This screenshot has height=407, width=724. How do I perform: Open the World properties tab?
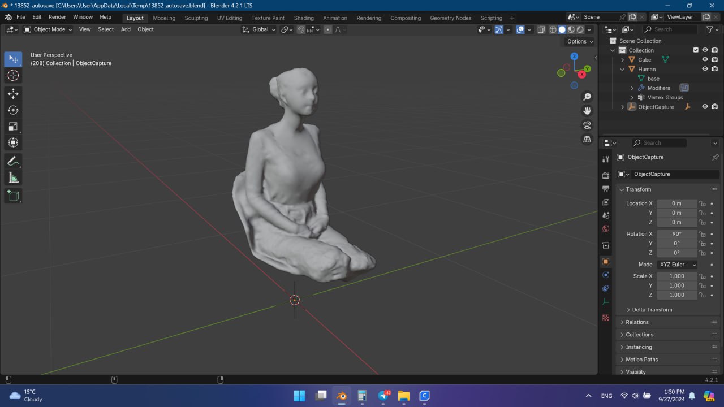pyautogui.click(x=606, y=229)
